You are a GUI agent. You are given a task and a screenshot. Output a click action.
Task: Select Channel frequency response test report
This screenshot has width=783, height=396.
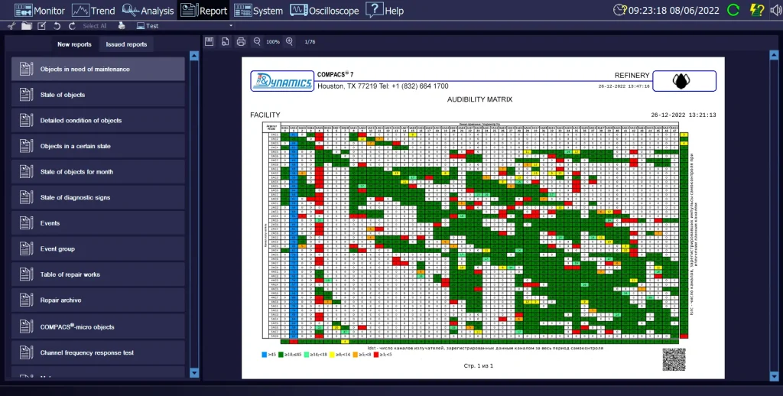[98, 352]
